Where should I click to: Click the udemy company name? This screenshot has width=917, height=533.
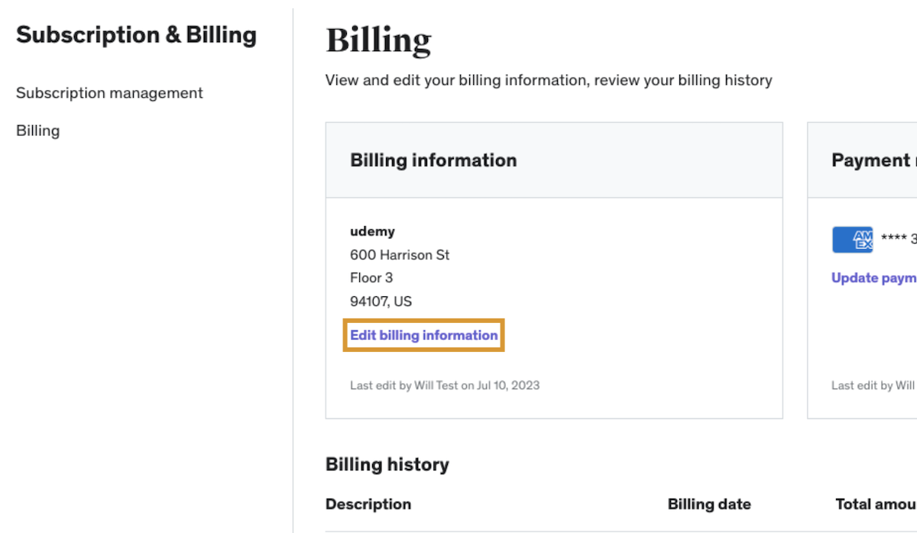click(x=372, y=231)
